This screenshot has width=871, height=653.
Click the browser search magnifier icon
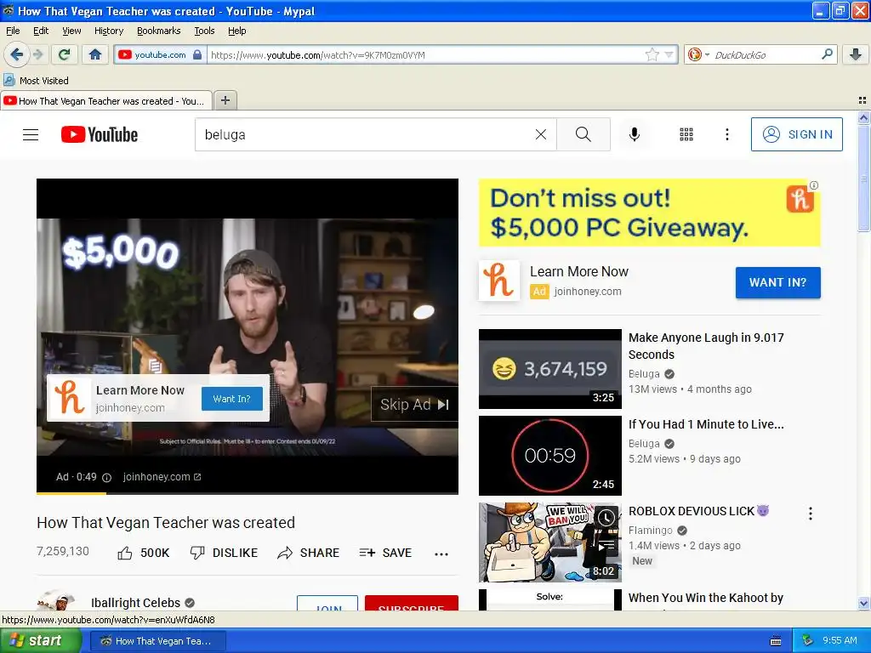click(827, 54)
